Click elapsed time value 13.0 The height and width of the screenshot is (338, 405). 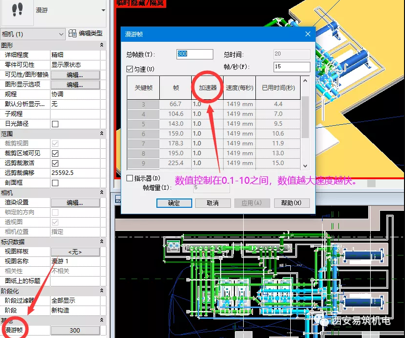(x=278, y=153)
